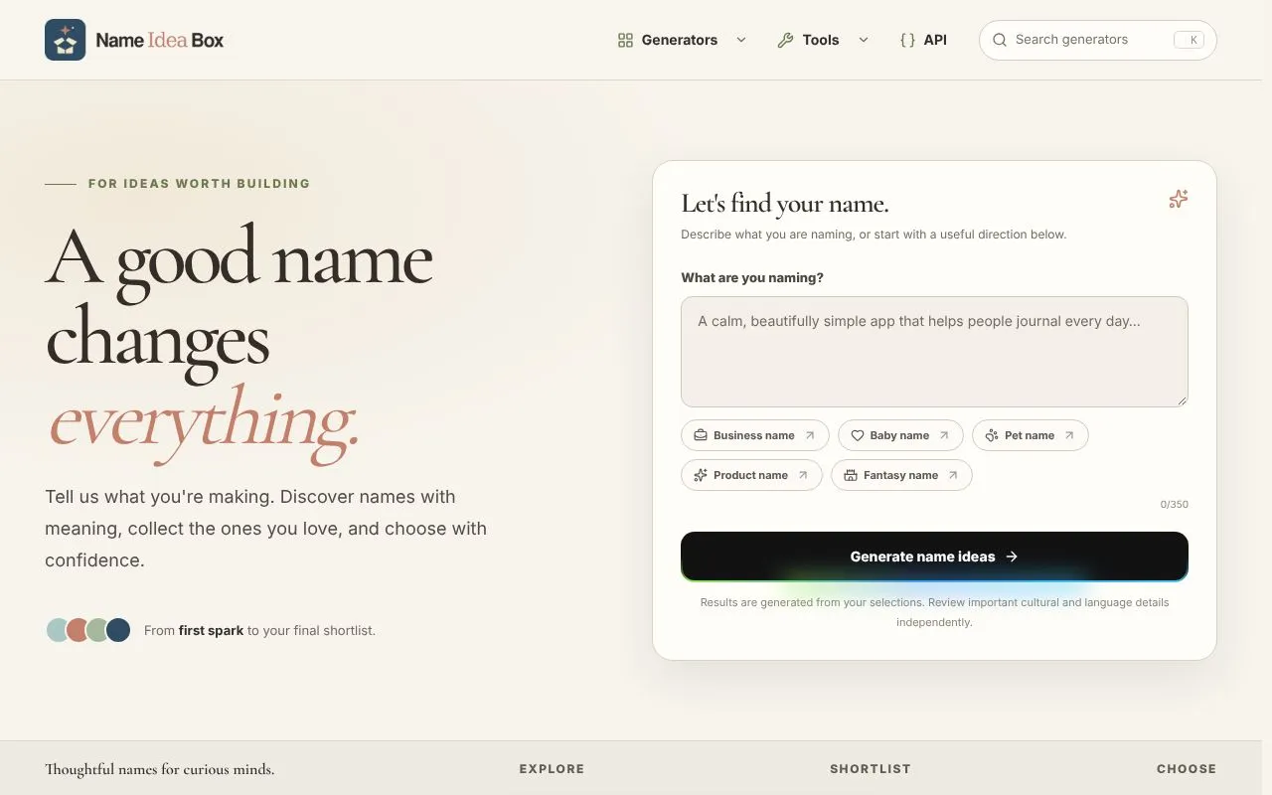Click the sage green color circle

[x=97, y=630]
